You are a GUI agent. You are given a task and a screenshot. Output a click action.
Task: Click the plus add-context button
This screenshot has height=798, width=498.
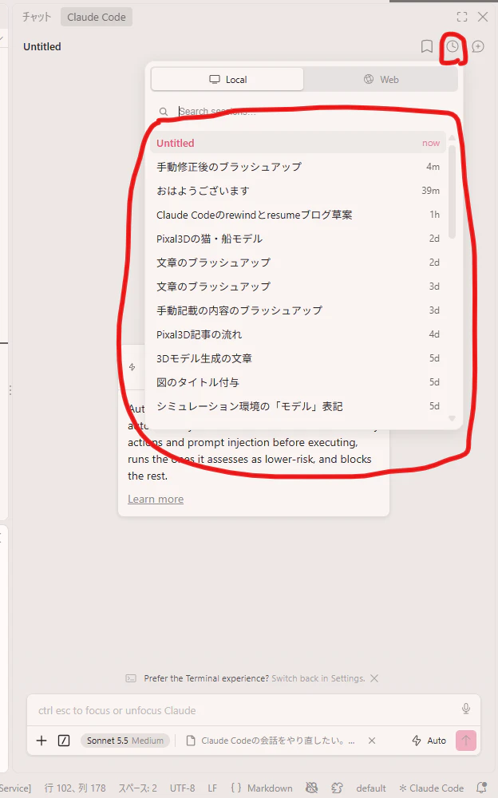point(41,741)
